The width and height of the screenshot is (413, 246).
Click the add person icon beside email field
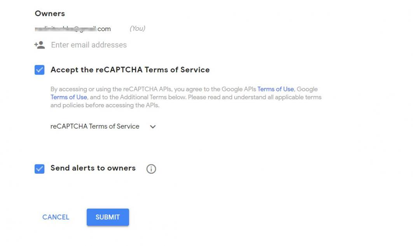(x=38, y=45)
